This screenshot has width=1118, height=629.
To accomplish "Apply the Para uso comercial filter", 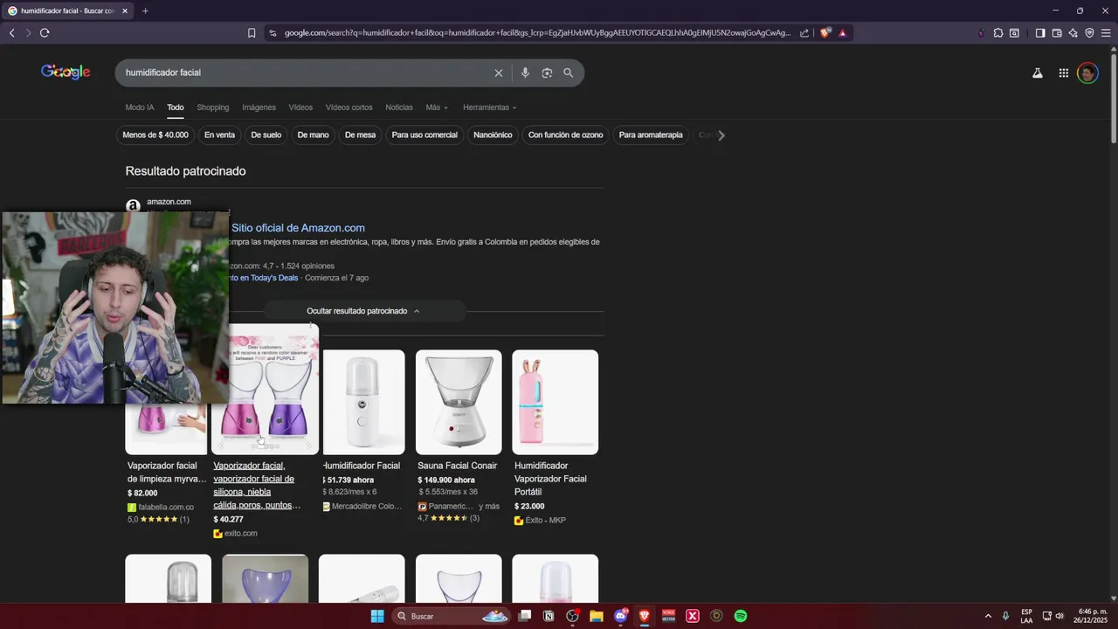I will tap(424, 135).
